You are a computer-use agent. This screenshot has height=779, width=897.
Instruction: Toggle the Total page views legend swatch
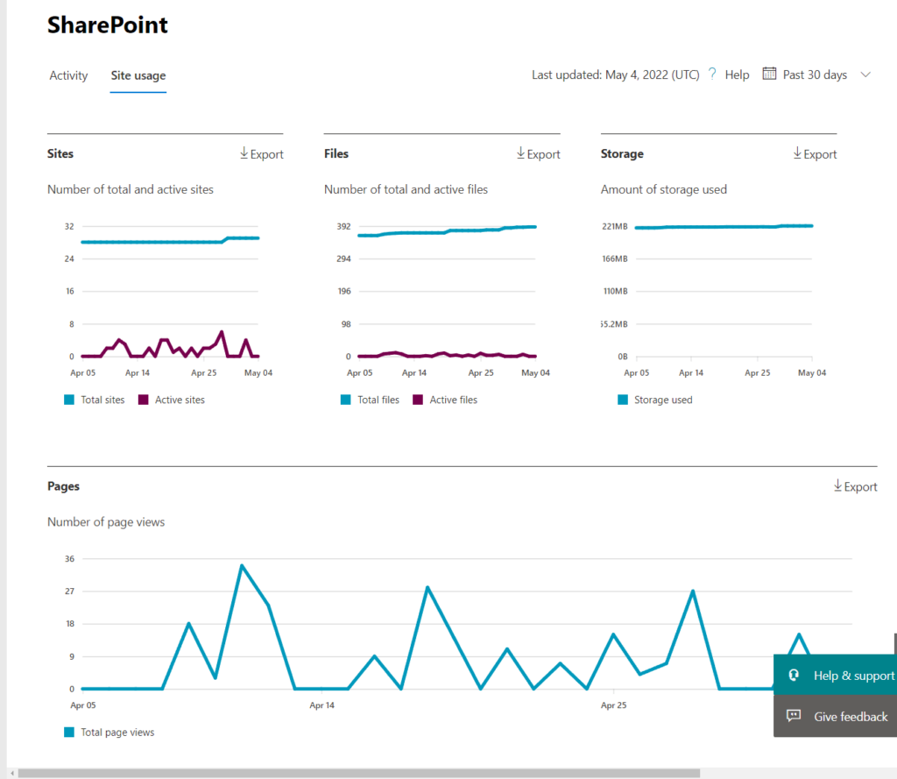click(x=69, y=732)
